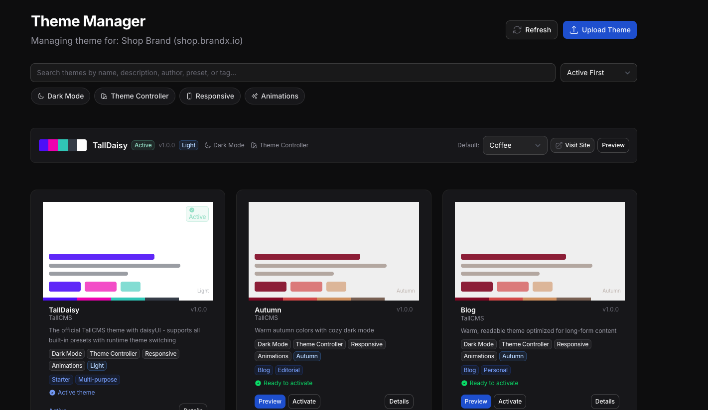Image resolution: width=708 pixels, height=410 pixels.
Task: Click the Theme Controller icon in active bar
Action: click(254, 145)
